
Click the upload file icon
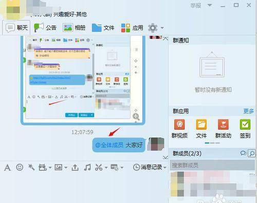(75, 168)
